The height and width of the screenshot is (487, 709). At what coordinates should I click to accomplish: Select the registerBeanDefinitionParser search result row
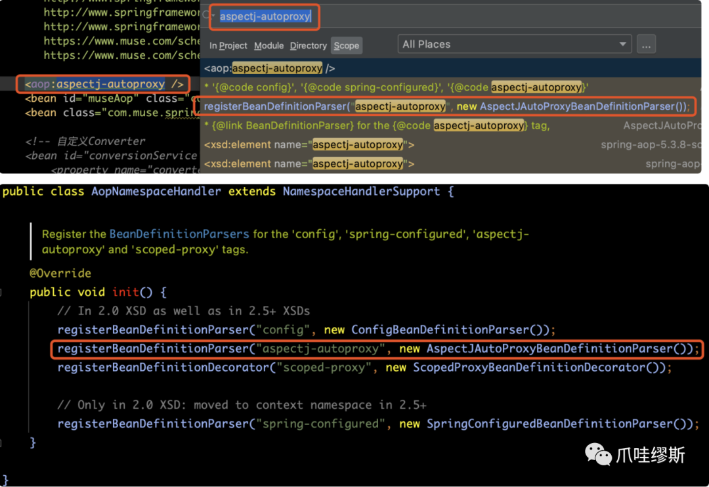point(450,106)
